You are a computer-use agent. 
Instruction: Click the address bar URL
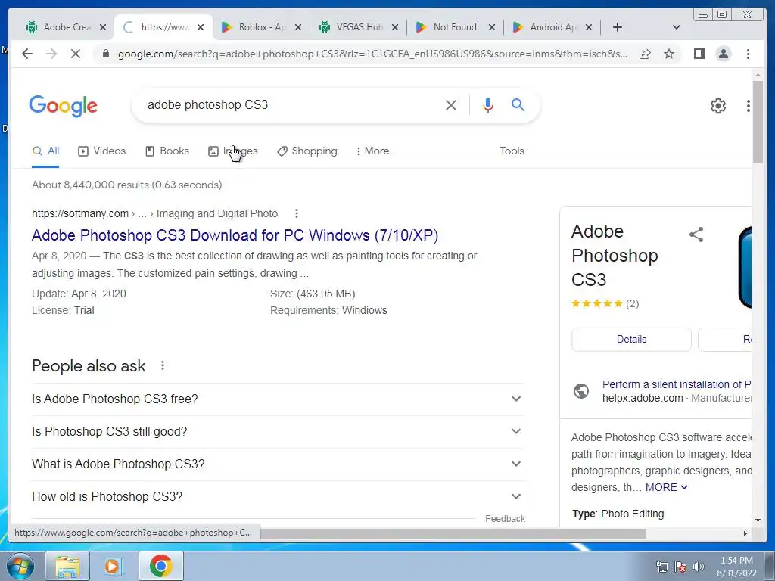tap(372, 54)
